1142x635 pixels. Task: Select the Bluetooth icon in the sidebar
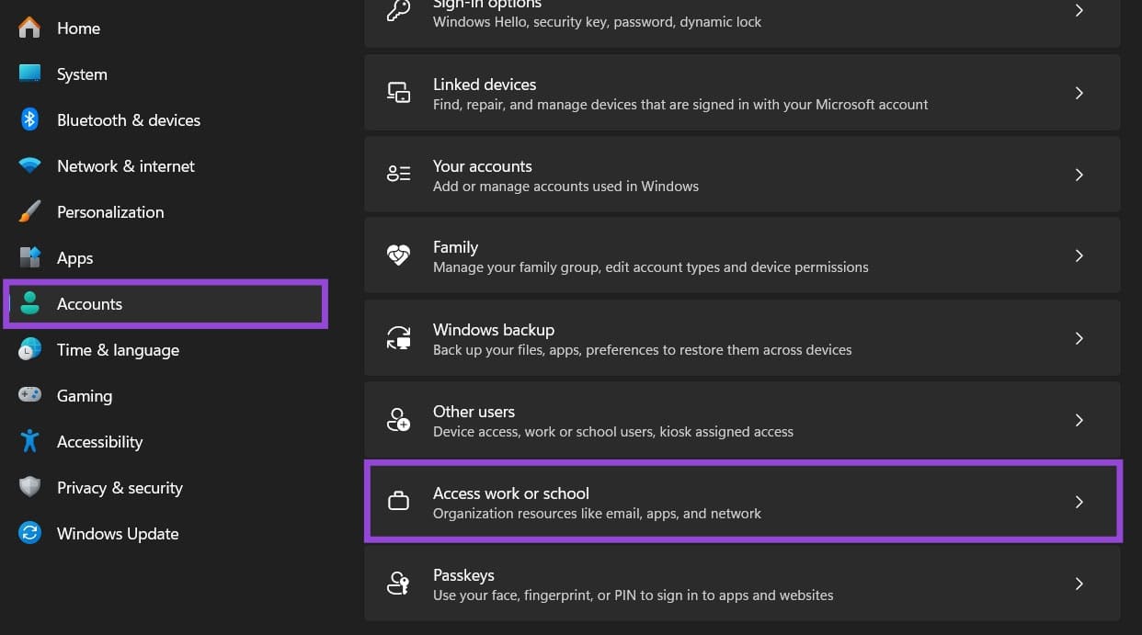click(29, 119)
